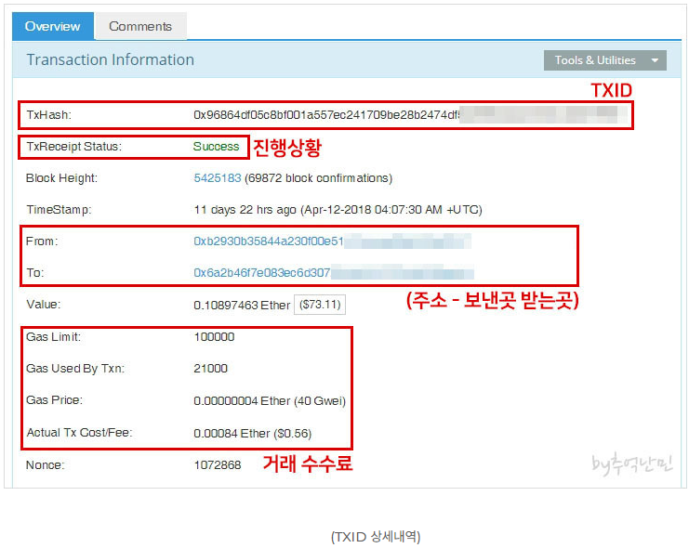Click the 69872 block confirmations text
Viewport: 689px width, 548px height.
[x=318, y=178]
